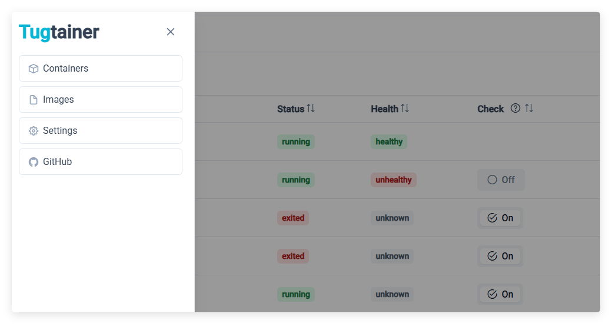Image resolution: width=612 pixels, height=324 pixels.
Task: Click the Settings gear icon
Action: [x=34, y=131]
